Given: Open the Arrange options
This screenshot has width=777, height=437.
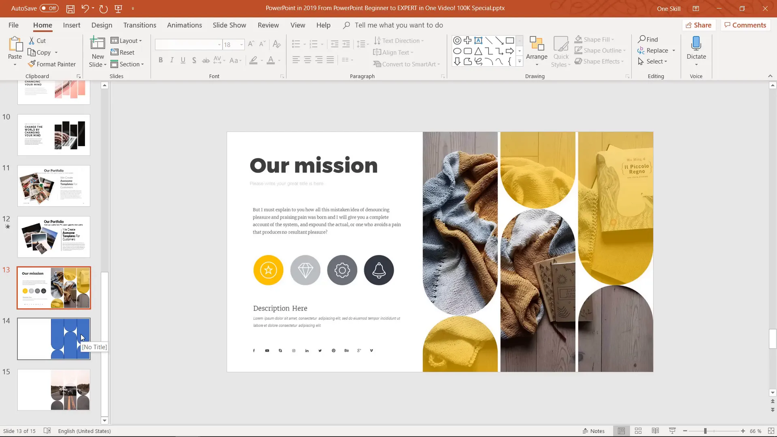Looking at the screenshot, I should tap(537, 52).
